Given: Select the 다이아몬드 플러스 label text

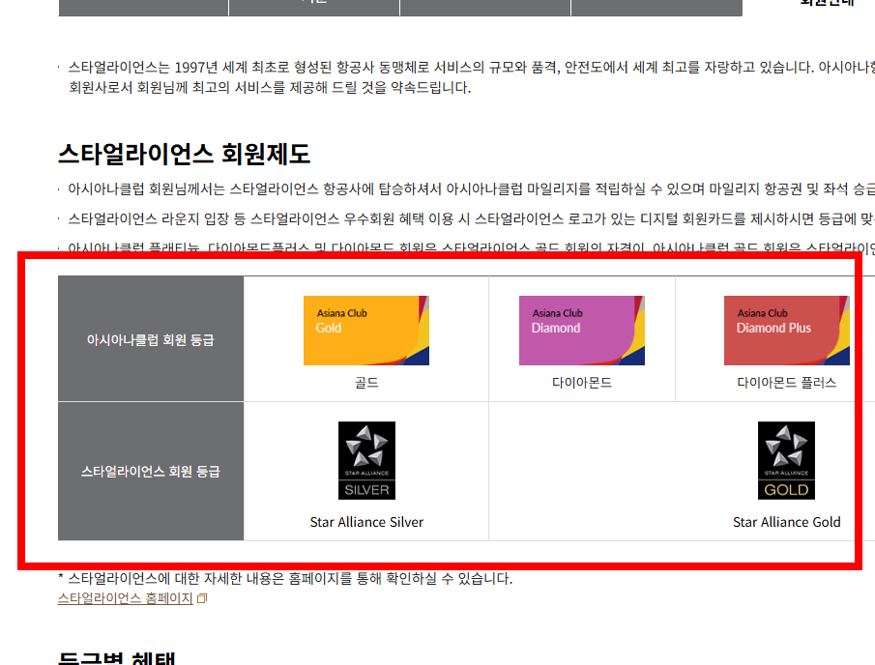Looking at the screenshot, I should click(x=786, y=383).
